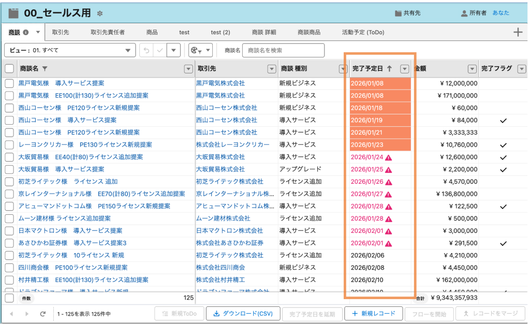
Task: Click the settings gear beside 00_セールス用 title
Action: point(100,13)
